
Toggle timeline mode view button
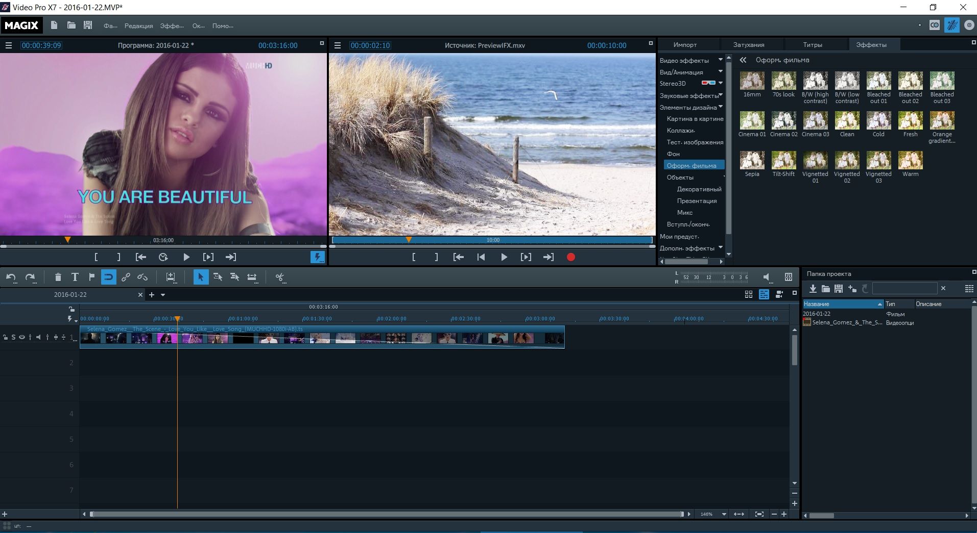pyautogui.click(x=764, y=294)
